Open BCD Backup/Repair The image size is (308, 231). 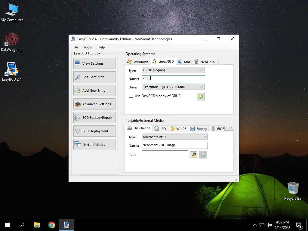pos(94,118)
